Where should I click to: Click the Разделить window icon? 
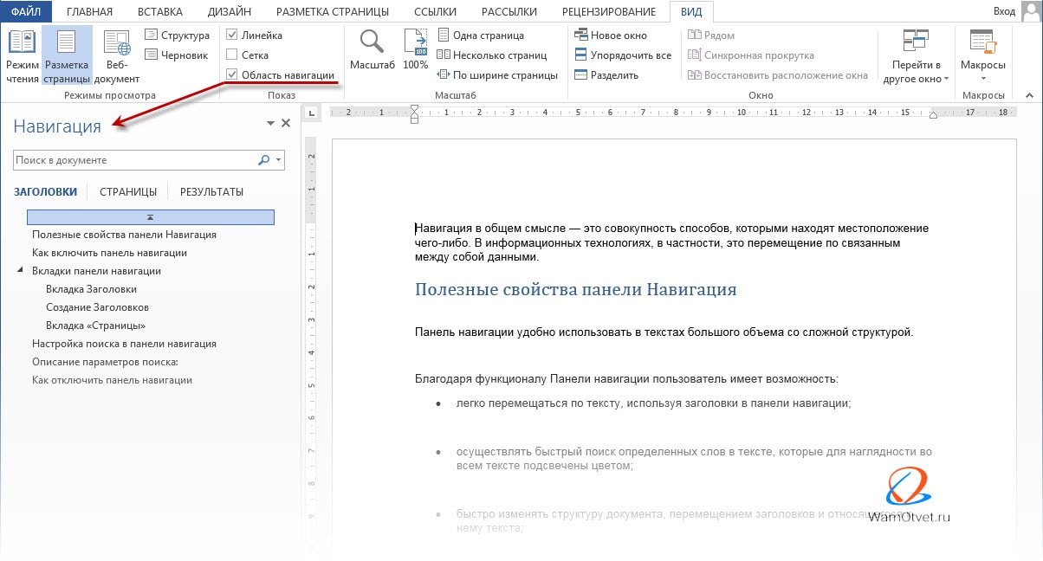pyautogui.click(x=580, y=75)
